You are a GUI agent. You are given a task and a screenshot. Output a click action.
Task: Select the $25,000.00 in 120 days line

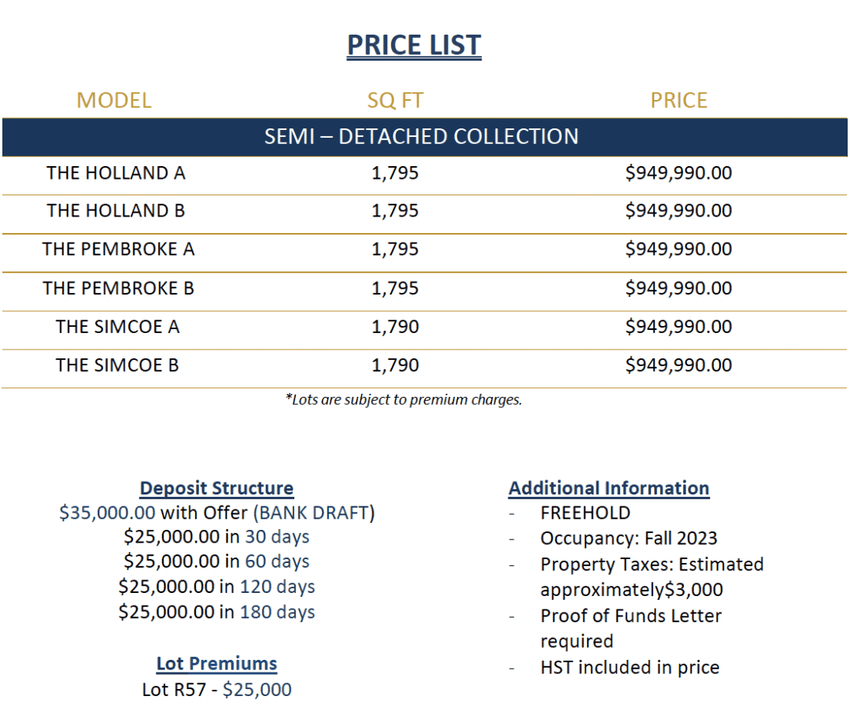point(217,587)
